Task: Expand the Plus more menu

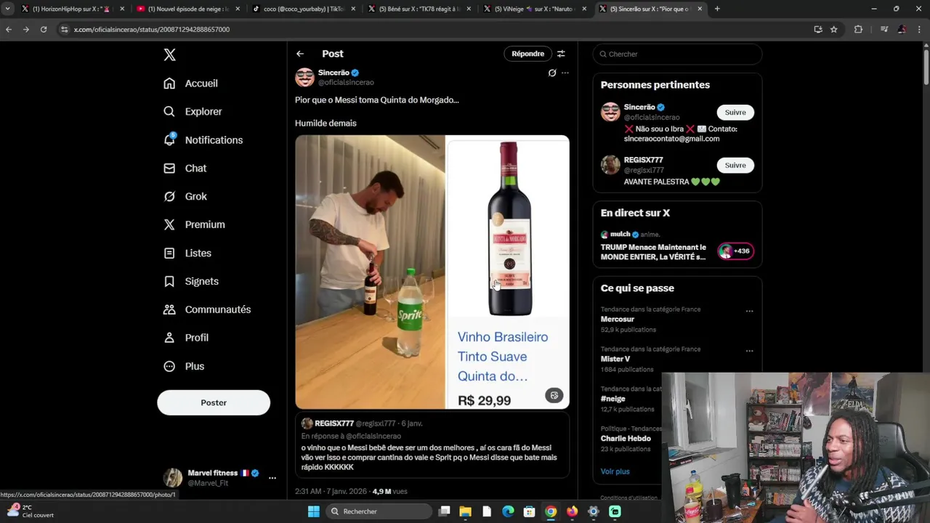Action: [x=185, y=367]
